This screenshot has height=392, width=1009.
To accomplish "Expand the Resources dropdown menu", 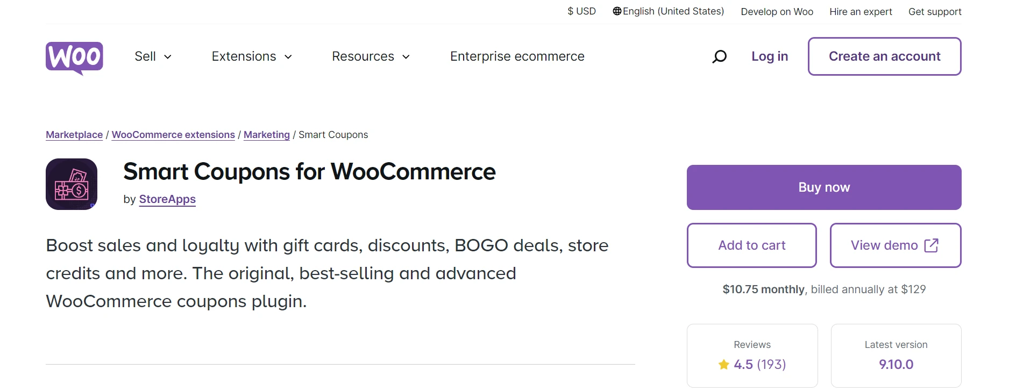I will point(371,56).
